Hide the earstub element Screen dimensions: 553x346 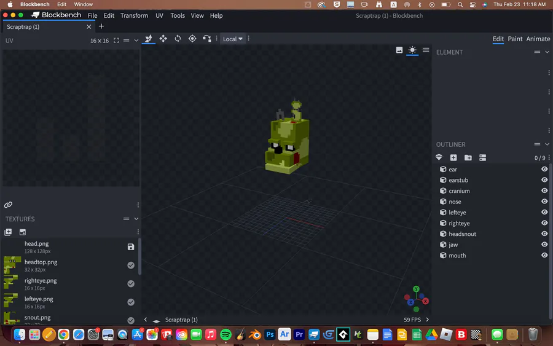click(544, 180)
